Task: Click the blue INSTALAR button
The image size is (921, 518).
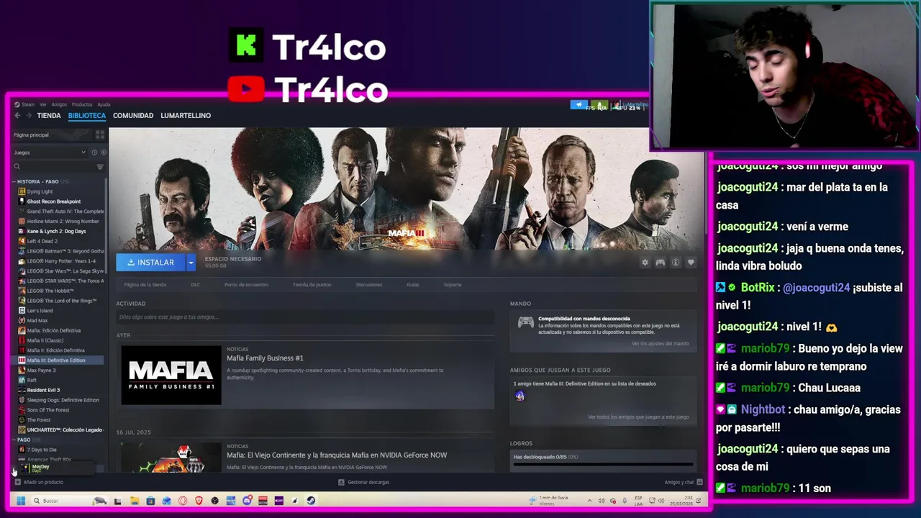Action: tap(151, 263)
